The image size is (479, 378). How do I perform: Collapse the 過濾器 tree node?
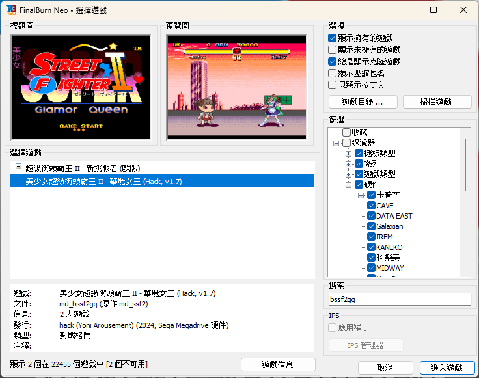point(336,143)
